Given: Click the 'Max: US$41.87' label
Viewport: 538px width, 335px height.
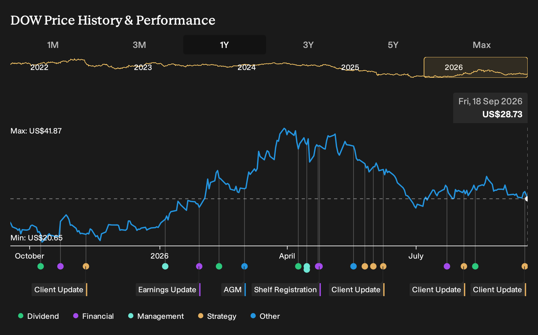Looking at the screenshot, I should (36, 131).
